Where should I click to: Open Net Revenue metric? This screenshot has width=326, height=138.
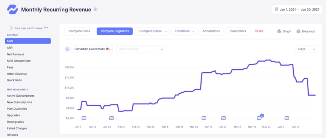pos(15,54)
